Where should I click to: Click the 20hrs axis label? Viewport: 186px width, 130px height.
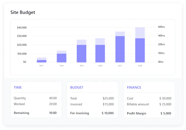162,44
